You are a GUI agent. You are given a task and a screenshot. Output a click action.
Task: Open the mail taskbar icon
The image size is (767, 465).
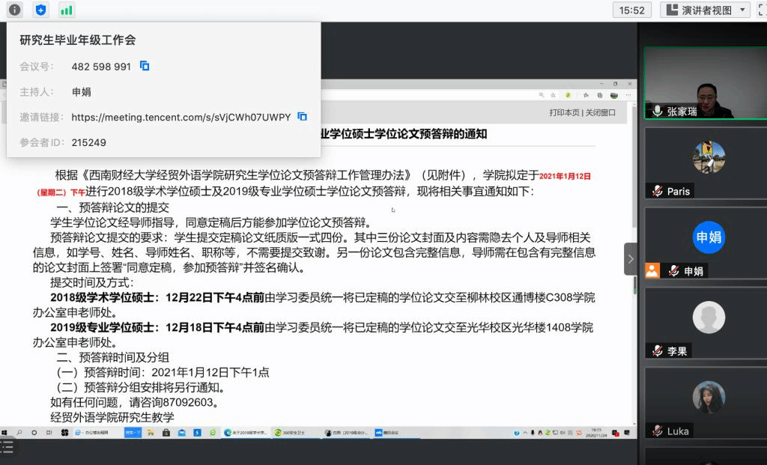coord(181,433)
